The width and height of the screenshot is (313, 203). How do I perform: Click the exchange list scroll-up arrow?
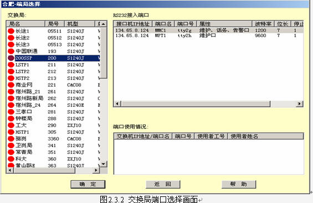point(104,24)
